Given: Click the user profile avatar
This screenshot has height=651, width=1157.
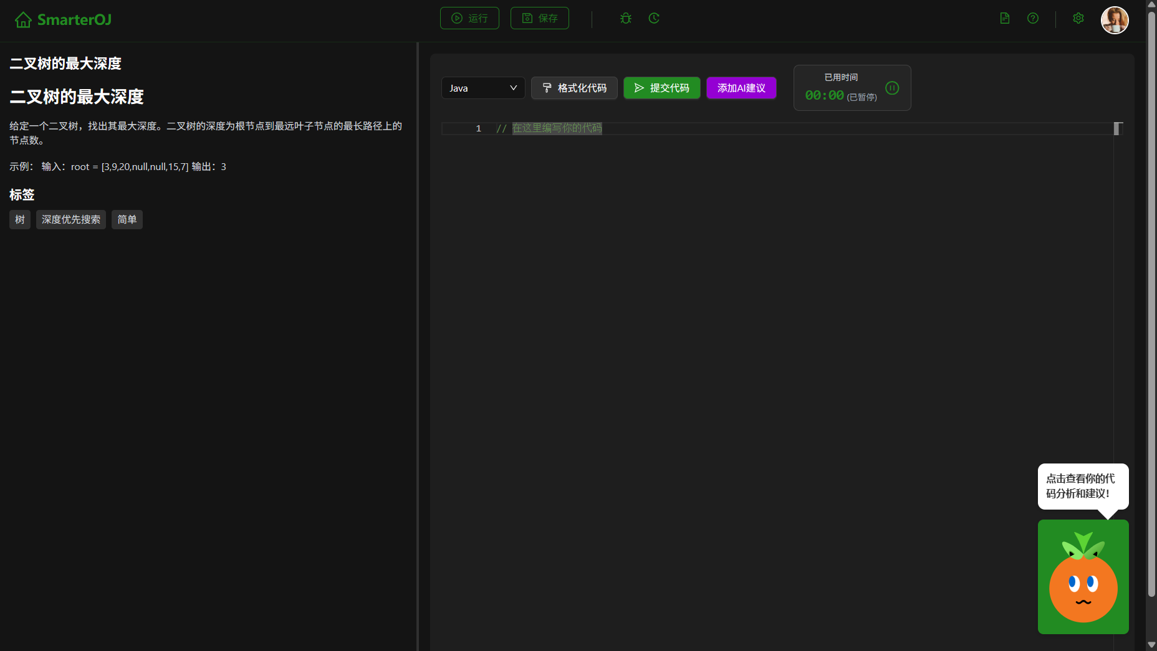Looking at the screenshot, I should pos(1115,20).
